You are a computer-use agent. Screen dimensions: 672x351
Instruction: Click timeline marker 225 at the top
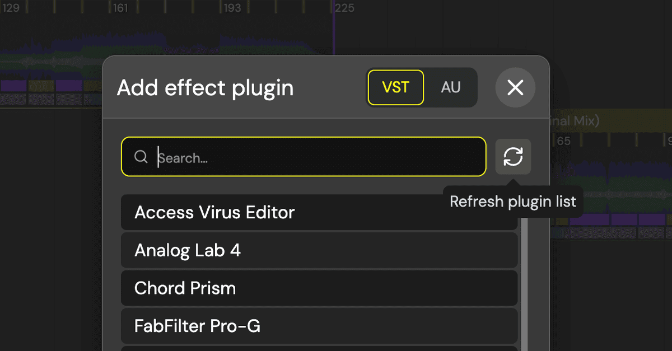point(344,8)
